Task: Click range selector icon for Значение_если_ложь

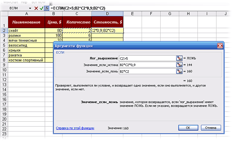Action: click(x=179, y=71)
